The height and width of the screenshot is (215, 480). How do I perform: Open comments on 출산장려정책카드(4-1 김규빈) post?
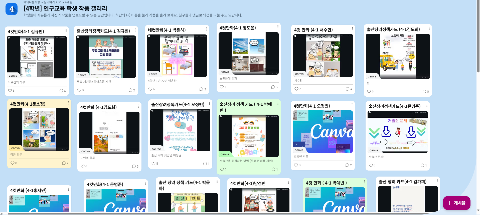(130, 90)
